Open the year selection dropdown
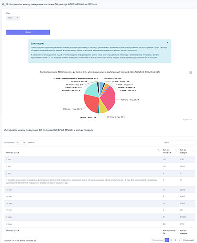The height and width of the screenshot is (243, 197). pyautogui.click(x=13, y=18)
